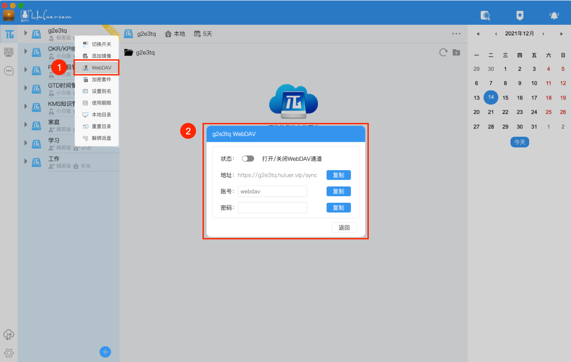Go to previous year with « arrow
Screen dimensions: 571x362
coord(478,34)
